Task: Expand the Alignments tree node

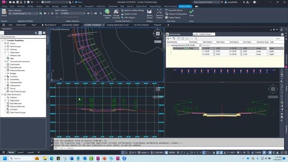Action: click(5, 52)
